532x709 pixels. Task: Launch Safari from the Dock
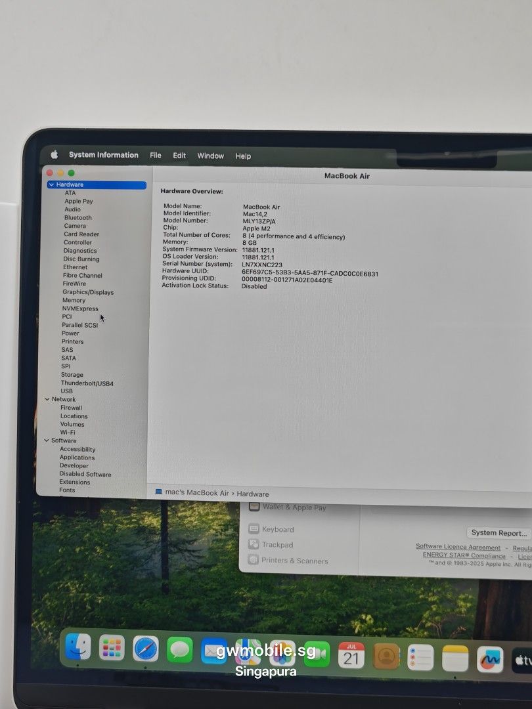146,649
